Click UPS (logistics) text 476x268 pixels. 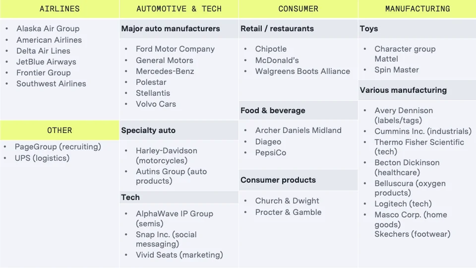[42, 158]
